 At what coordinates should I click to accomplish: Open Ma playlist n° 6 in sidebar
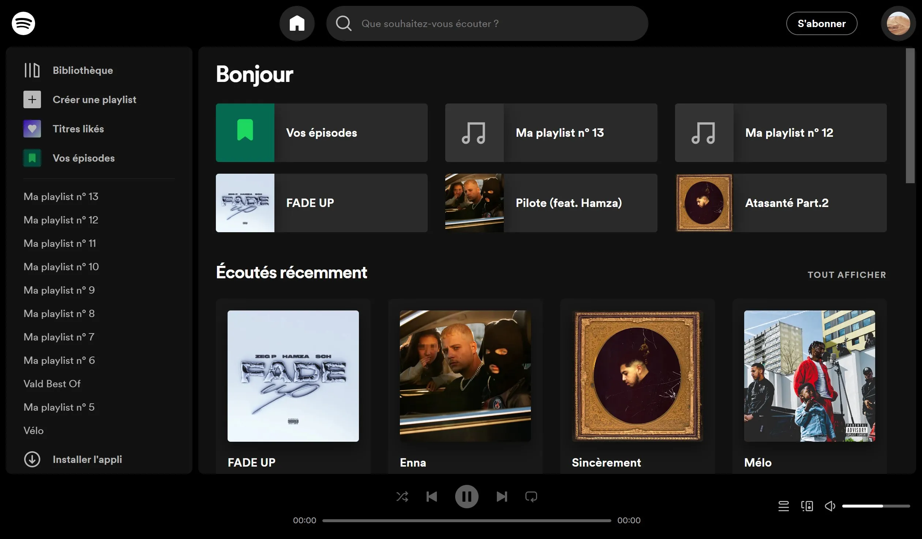click(x=59, y=360)
